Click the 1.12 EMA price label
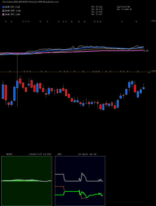 tap(146, 51)
